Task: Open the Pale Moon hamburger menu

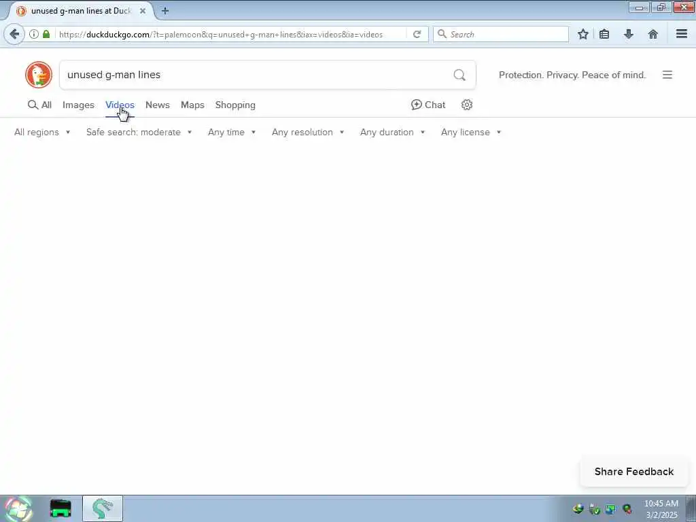Action: click(681, 34)
